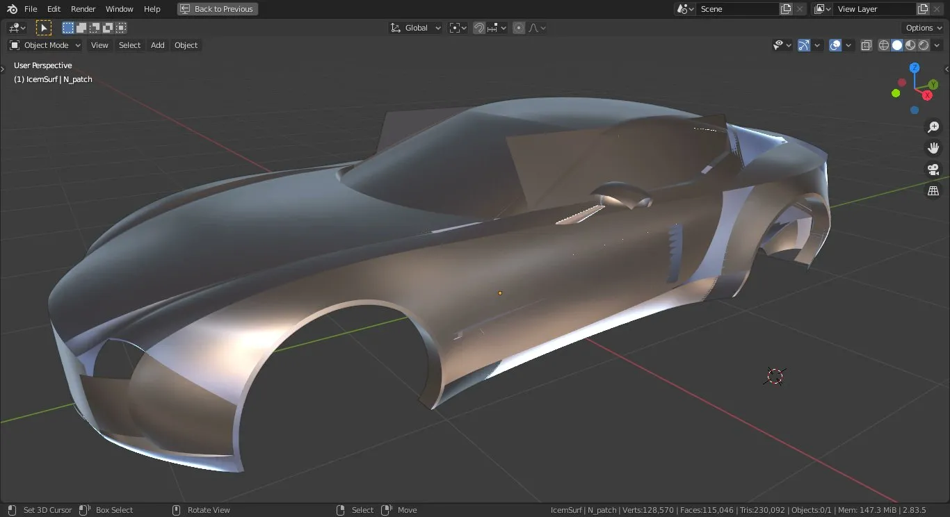Open the Transform Orientation dropdown showing Global
Image resolution: width=950 pixels, height=517 pixels.
(415, 27)
